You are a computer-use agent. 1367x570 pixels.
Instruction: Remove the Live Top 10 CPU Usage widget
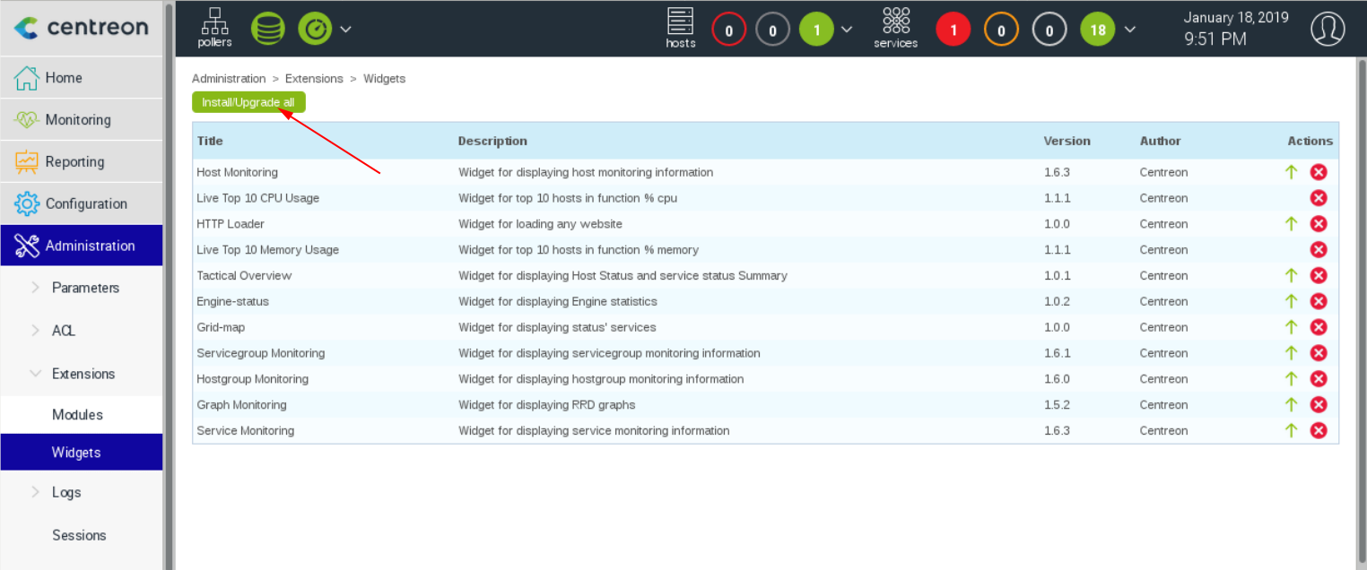[x=1318, y=198]
